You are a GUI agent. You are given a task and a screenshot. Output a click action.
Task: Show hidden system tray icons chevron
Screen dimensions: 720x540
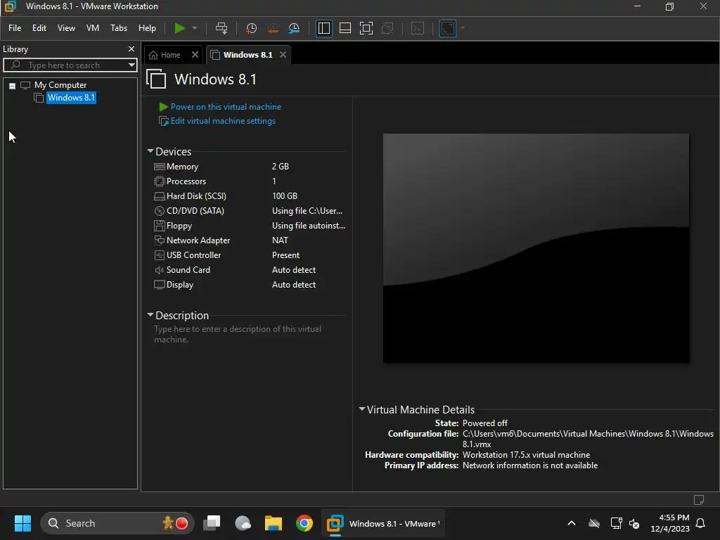[572, 523]
